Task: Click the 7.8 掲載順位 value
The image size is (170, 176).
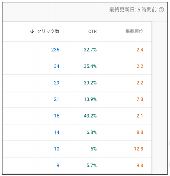Action: pos(140,99)
